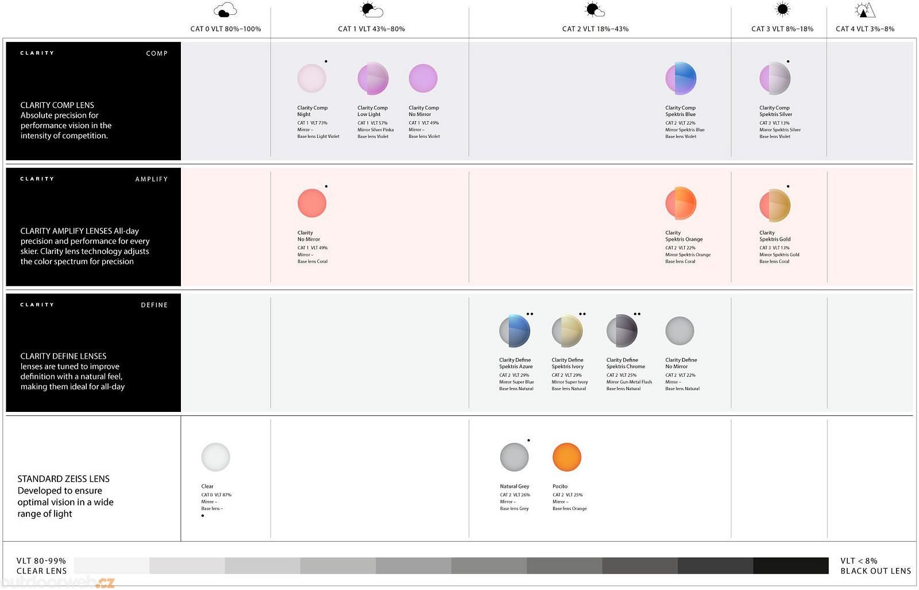919x590 pixels.
Task: Select the Clear standard Zeiss lens circle
Action: click(x=215, y=457)
